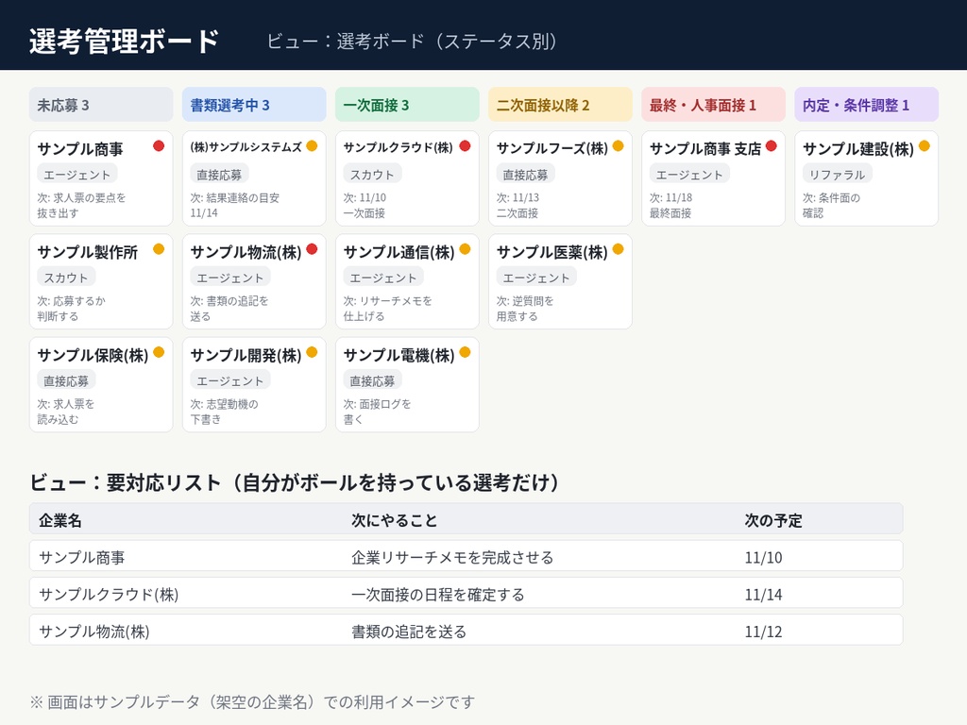
Task: Click the 次にやること table column header
Action: (395, 520)
